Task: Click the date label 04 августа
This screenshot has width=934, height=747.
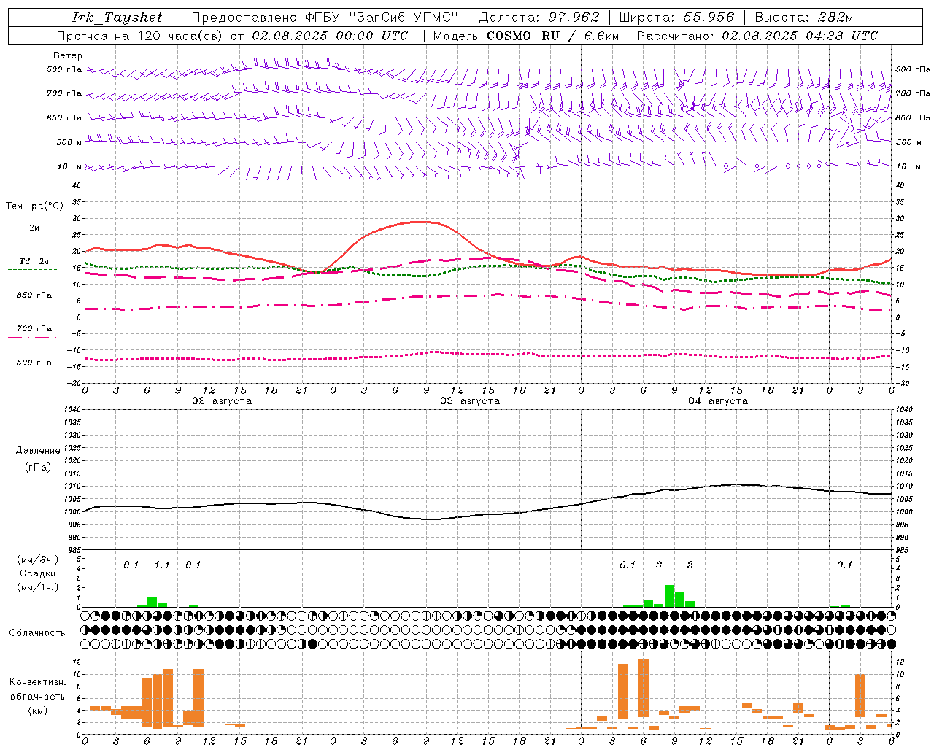Action: click(x=718, y=401)
